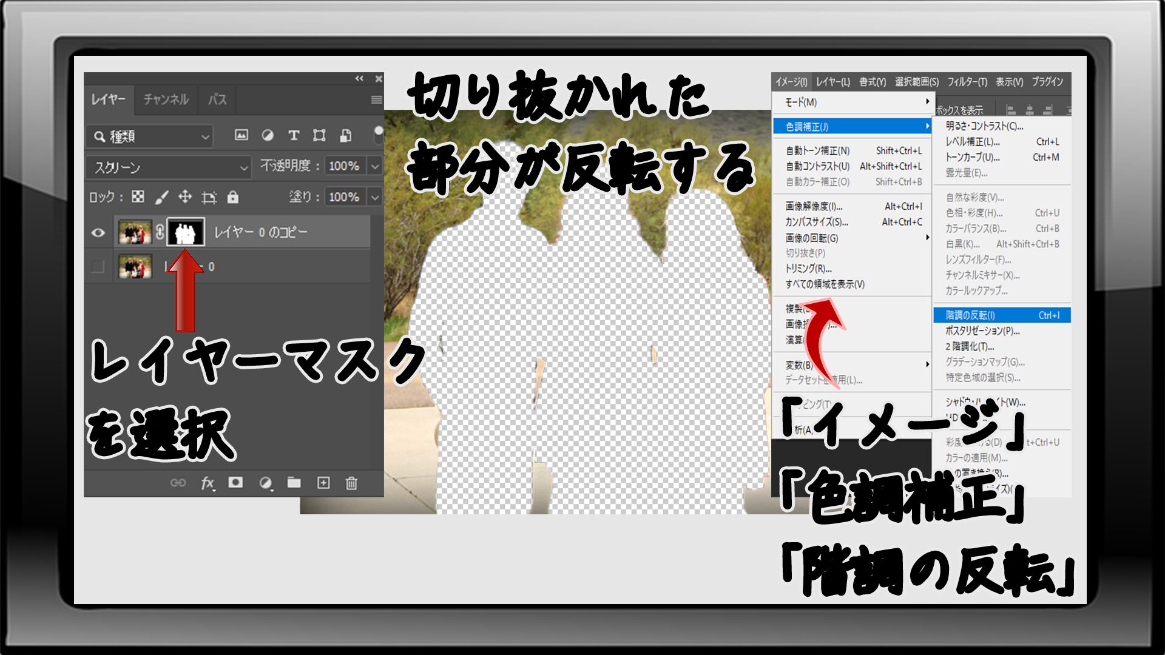Expand the モード(M) submenu
Viewport: 1165px width, 655px height.
click(x=853, y=102)
